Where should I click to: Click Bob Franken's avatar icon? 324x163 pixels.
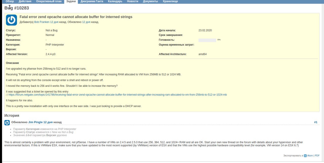click(x=11, y=20)
